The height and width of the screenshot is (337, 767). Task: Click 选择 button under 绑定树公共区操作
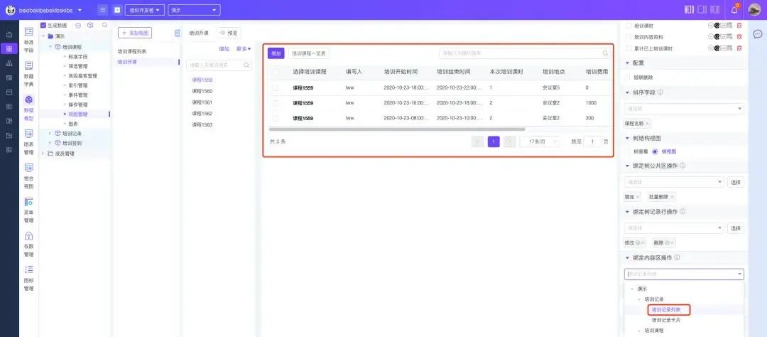coord(736,182)
